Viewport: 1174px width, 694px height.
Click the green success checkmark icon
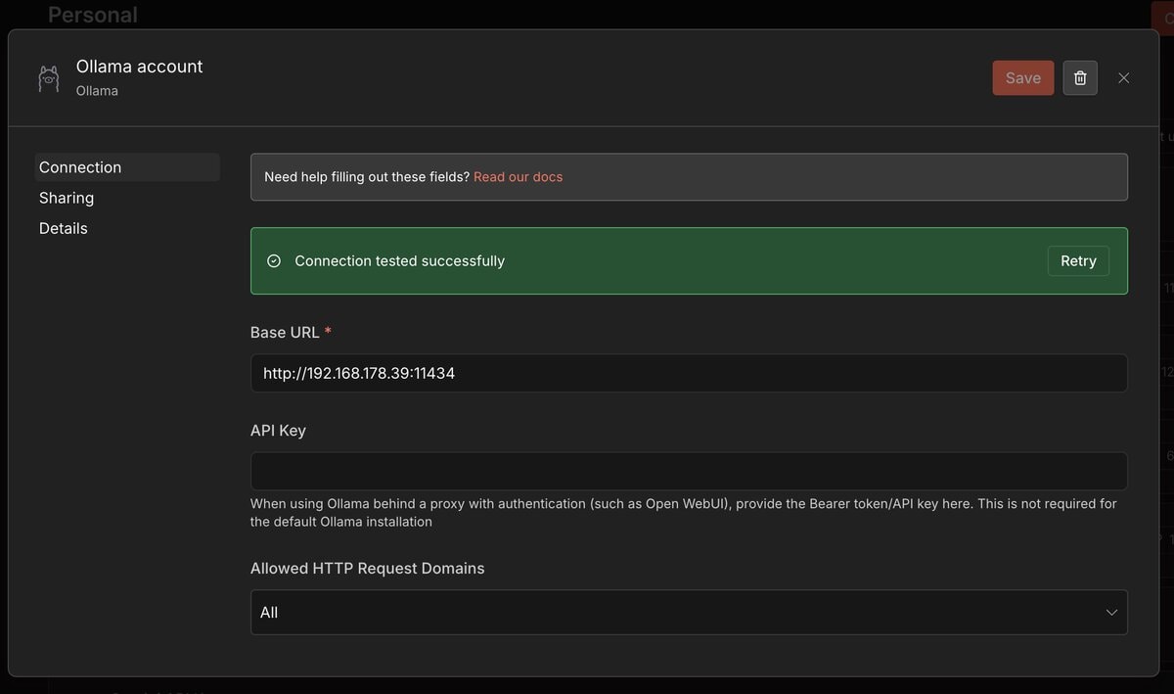(x=274, y=261)
